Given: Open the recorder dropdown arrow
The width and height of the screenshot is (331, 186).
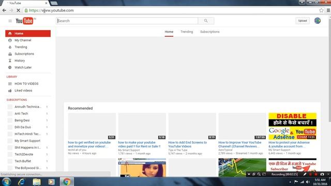Looking at the screenshot, I should pyautogui.click(x=249, y=174).
